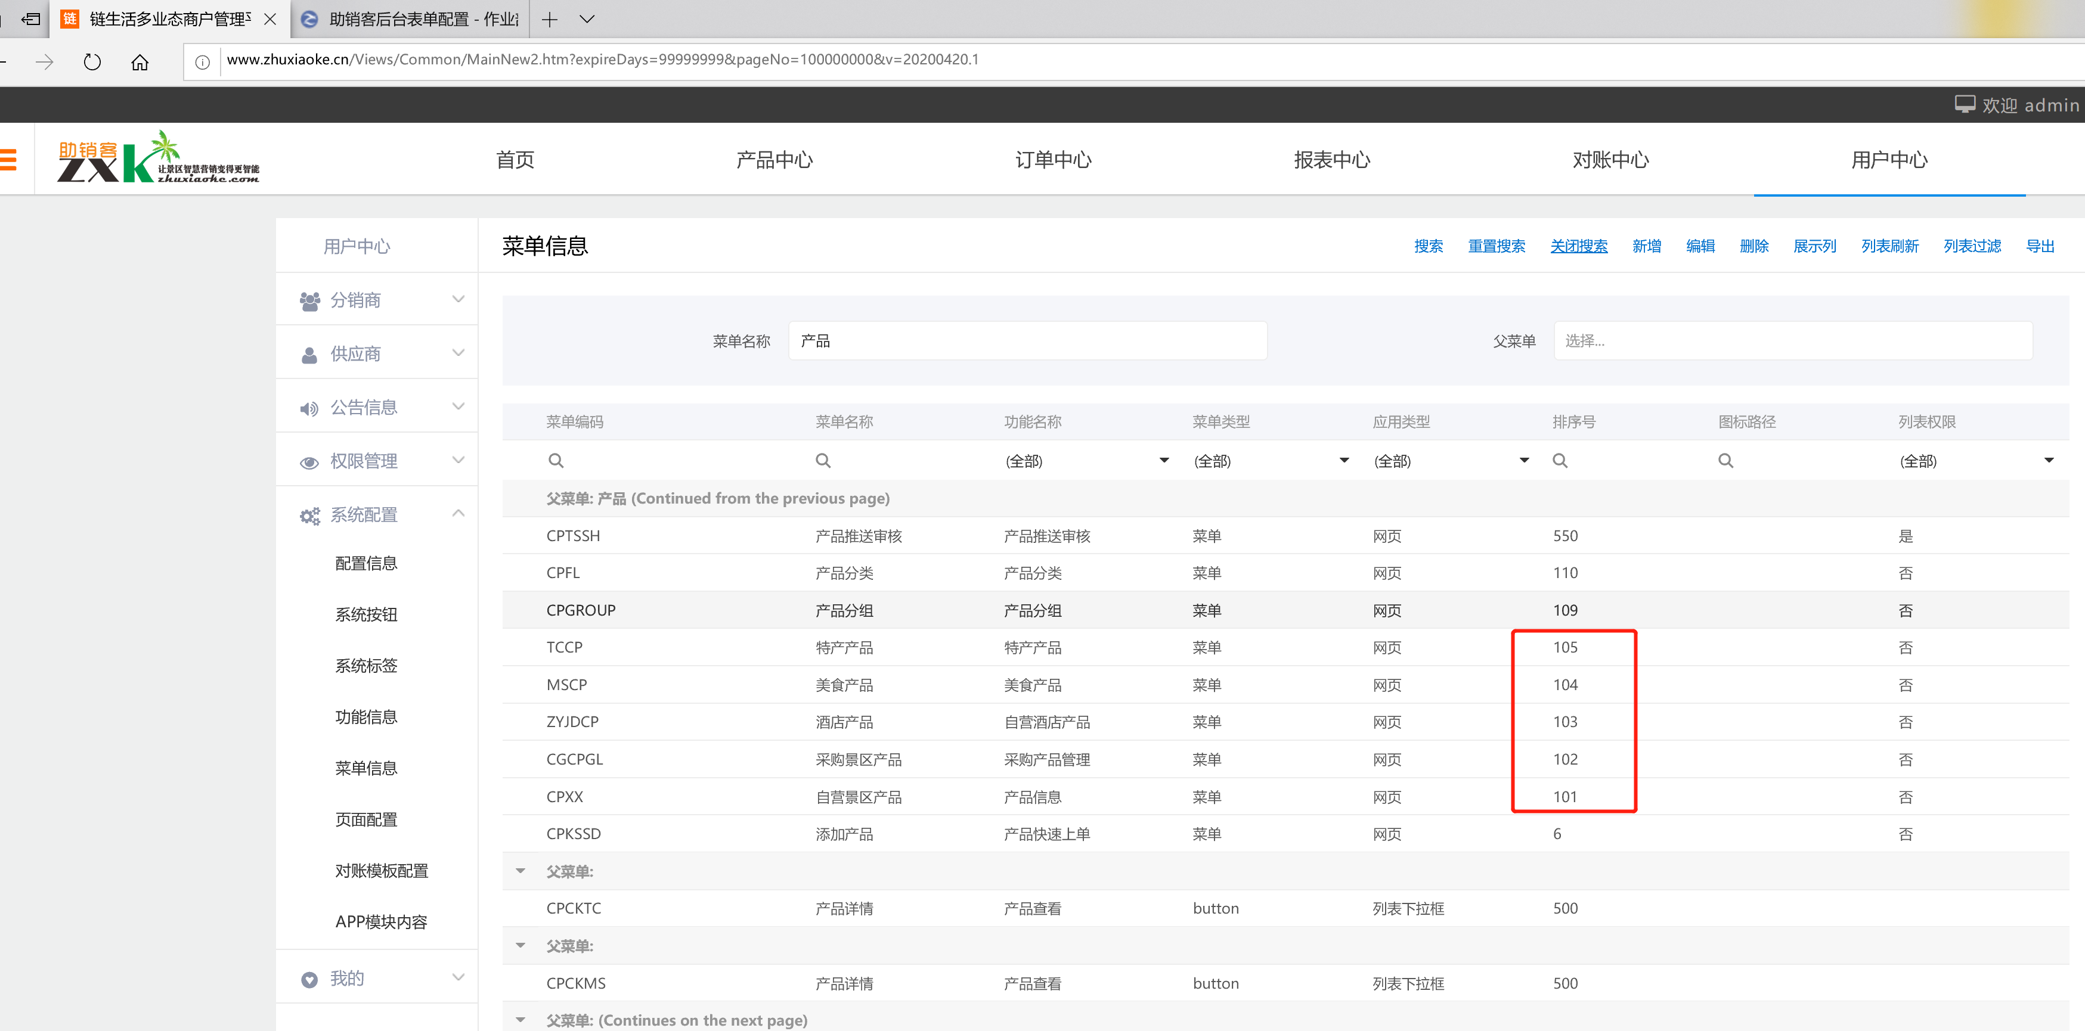Screen dimensions: 2085x1031
Task: Click the 父菜单 选择 input field
Action: (1792, 341)
